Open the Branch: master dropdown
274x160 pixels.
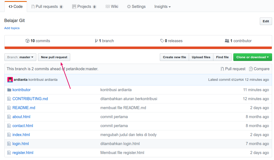pyautogui.click(x=20, y=57)
